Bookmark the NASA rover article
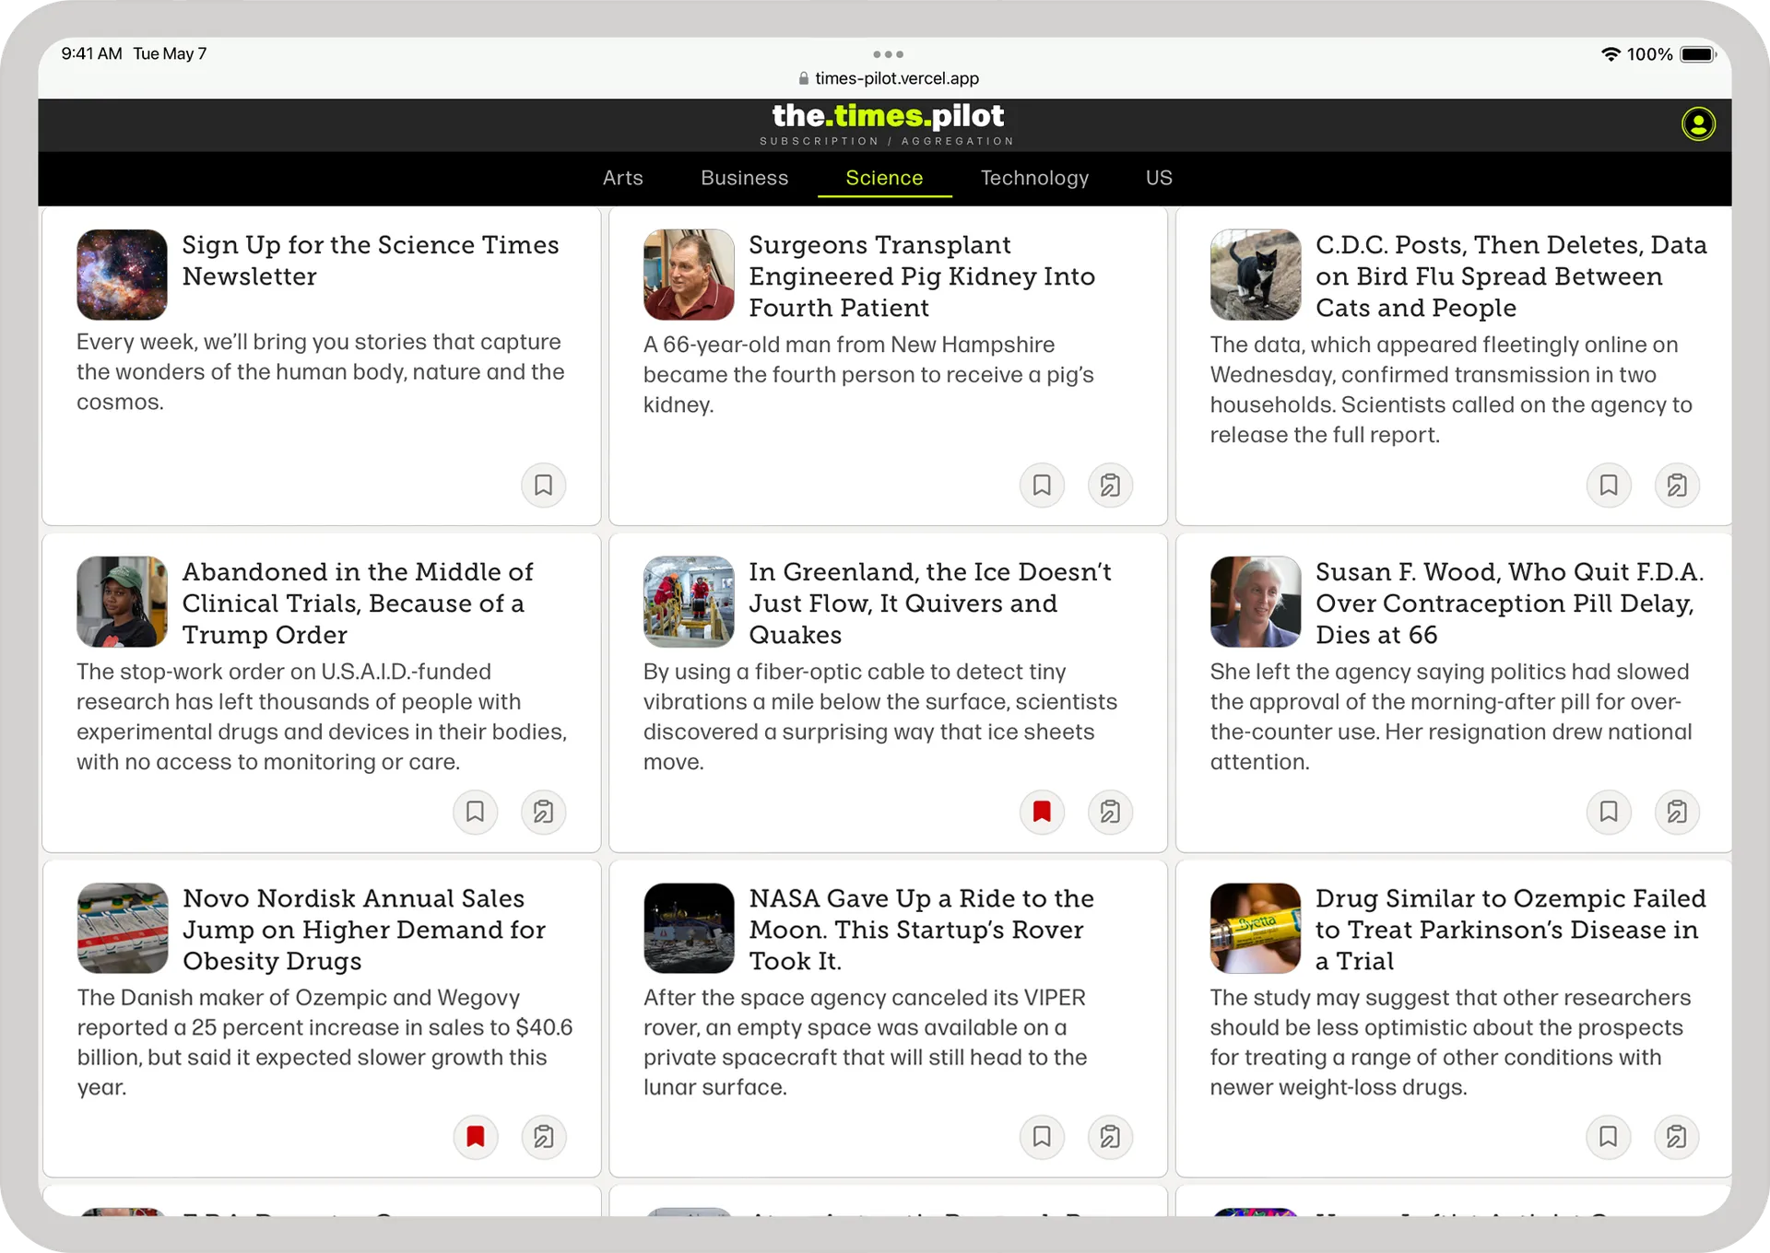This screenshot has height=1253, width=1770. [x=1042, y=1137]
